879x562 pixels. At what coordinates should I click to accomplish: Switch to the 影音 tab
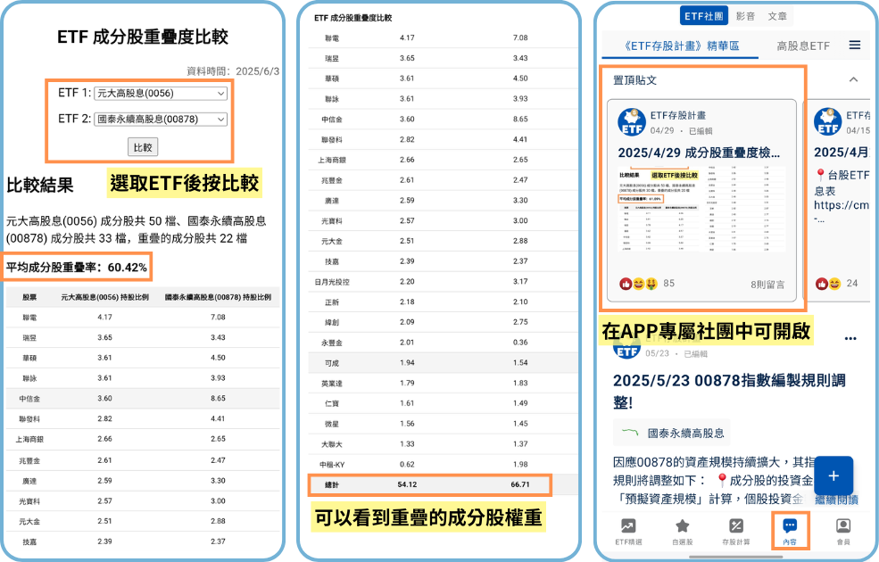click(x=745, y=16)
